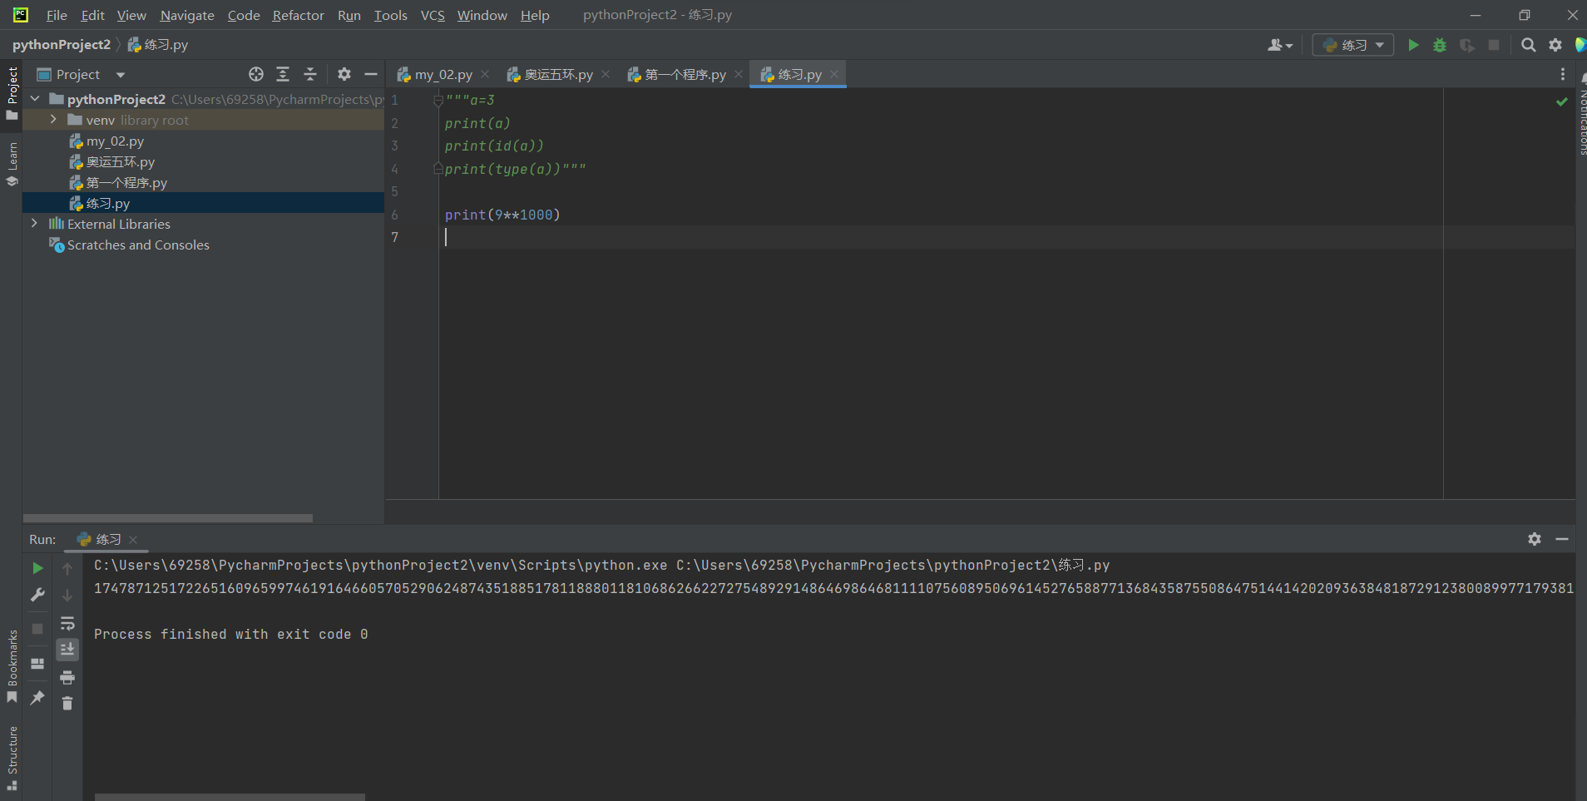Pin the Run tab
Viewport: 1587px width, 801px height.
click(37, 698)
